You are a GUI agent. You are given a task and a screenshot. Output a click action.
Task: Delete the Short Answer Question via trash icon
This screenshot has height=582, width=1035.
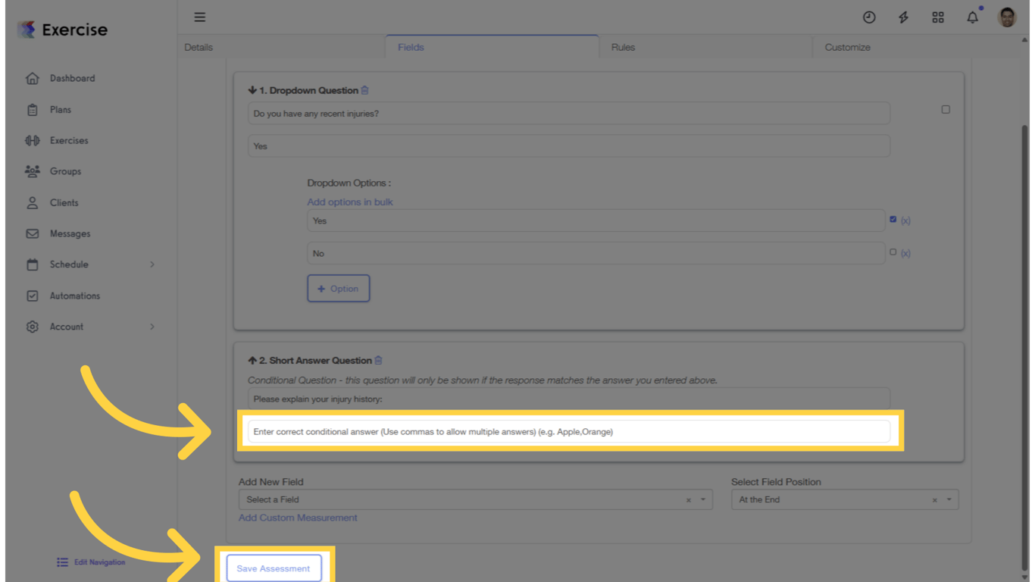click(377, 360)
